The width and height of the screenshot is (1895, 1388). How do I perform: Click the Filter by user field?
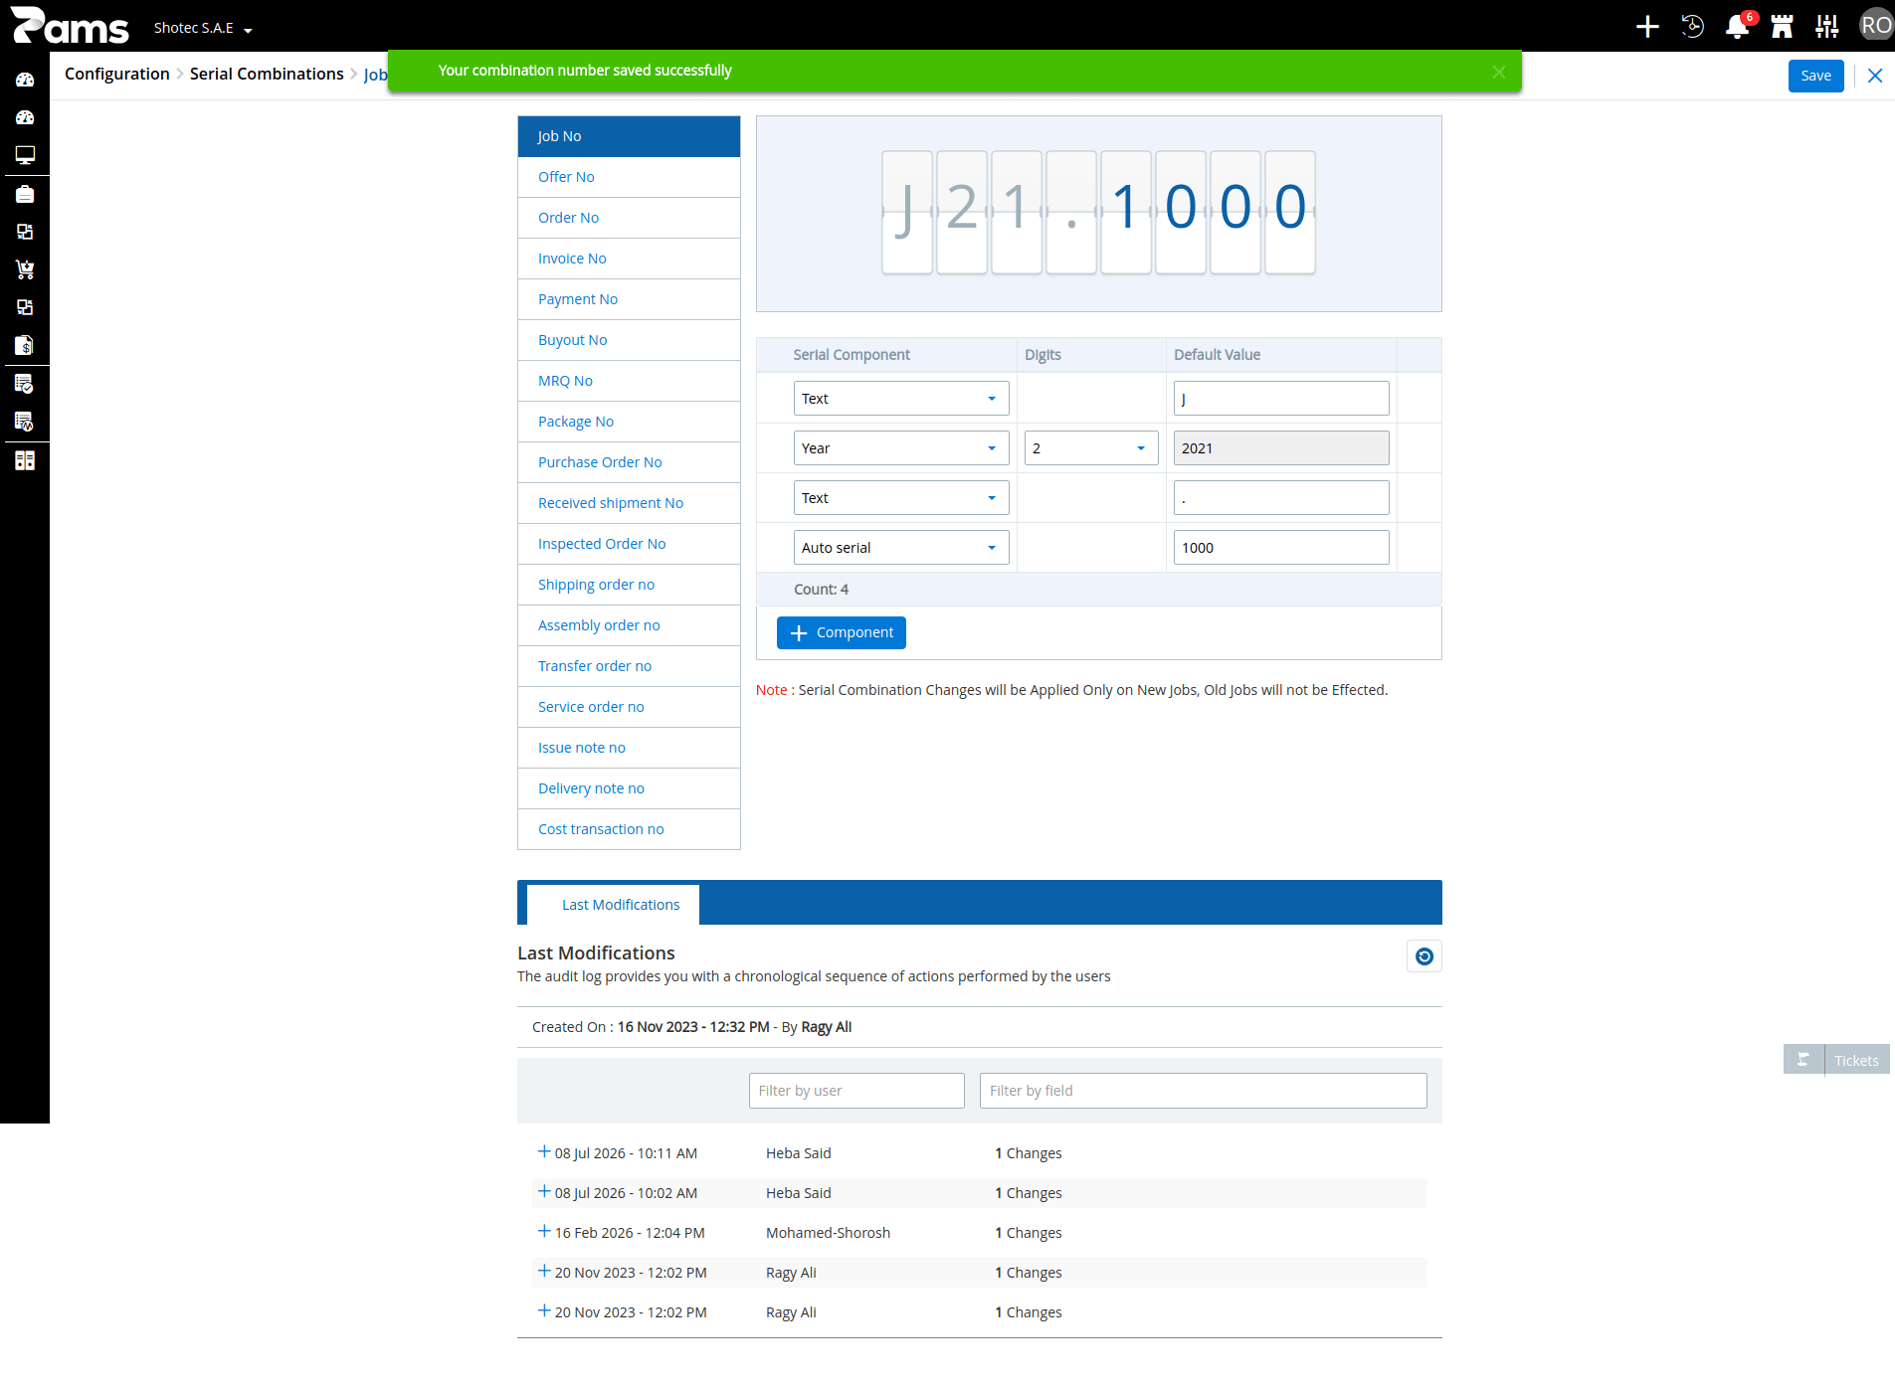(856, 1091)
